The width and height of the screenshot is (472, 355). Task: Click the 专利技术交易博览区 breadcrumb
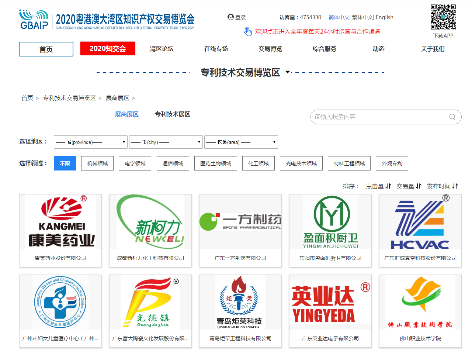point(69,98)
